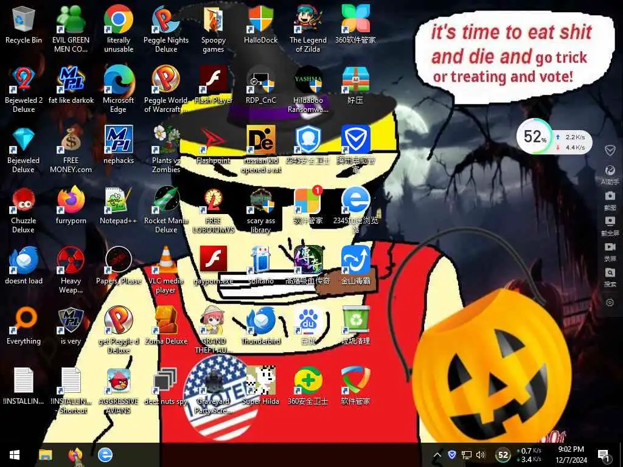The height and width of the screenshot is (467, 623).
Task: Open AI助手 in the side panel
Action: coord(610,175)
